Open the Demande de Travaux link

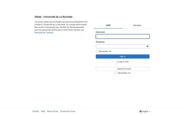coord(44,33)
